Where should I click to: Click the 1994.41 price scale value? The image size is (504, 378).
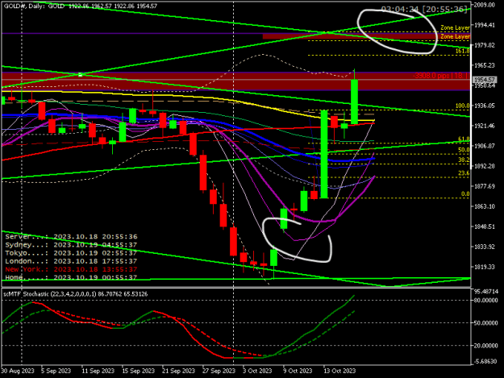(x=485, y=25)
